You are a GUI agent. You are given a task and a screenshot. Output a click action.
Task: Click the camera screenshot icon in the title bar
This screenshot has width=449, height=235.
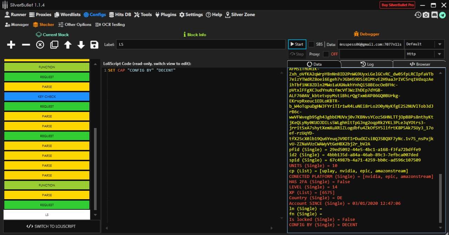(426, 15)
